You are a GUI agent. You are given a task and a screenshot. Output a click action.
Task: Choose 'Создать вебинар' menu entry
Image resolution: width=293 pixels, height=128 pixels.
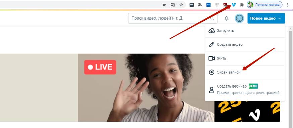point(245,90)
